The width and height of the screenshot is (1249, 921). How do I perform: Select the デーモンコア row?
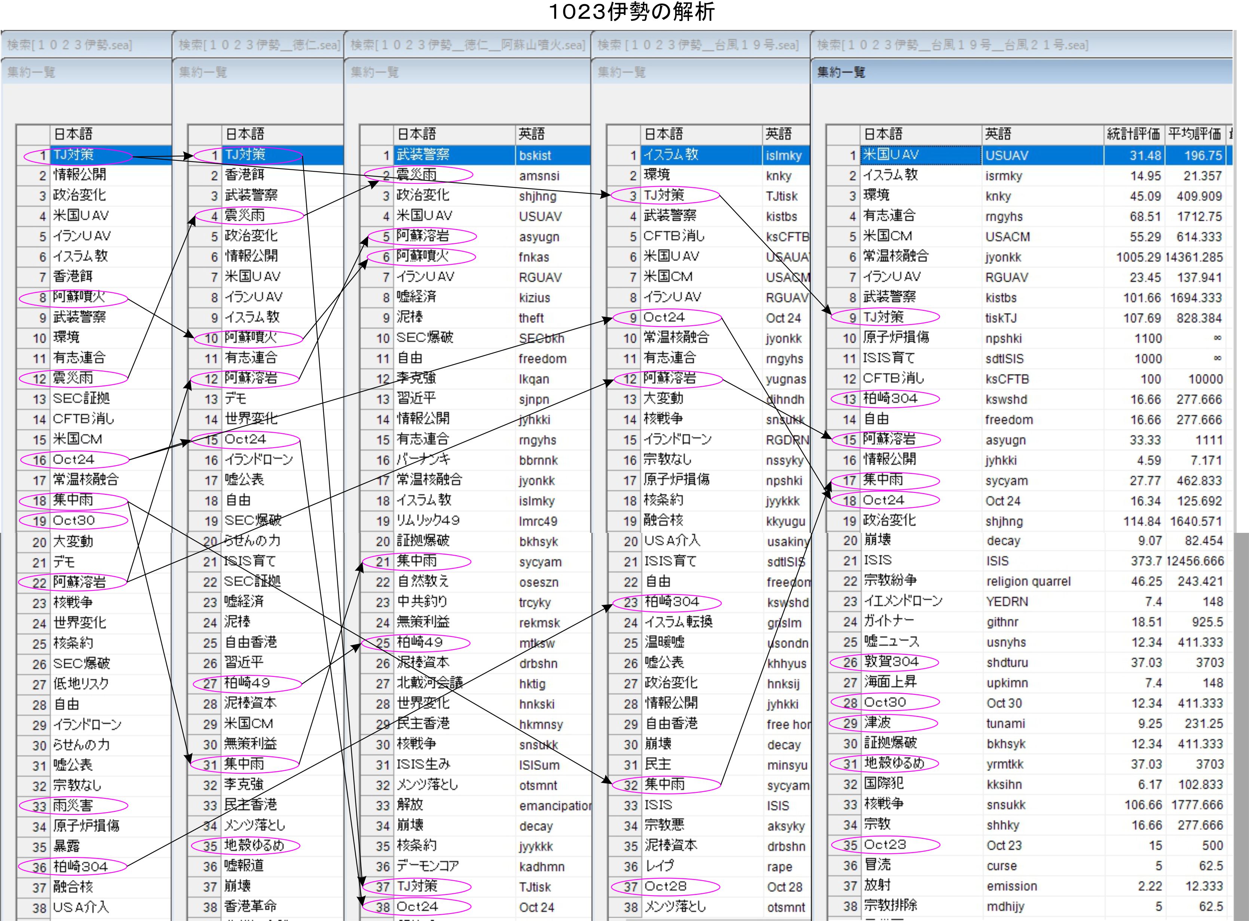tap(427, 866)
